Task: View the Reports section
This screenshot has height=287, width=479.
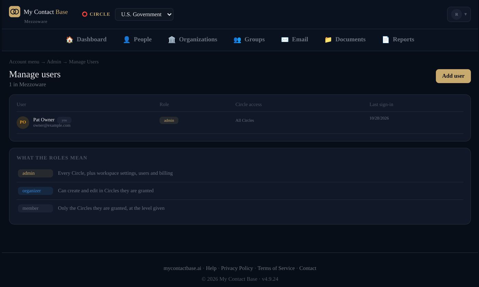Action: (398, 39)
